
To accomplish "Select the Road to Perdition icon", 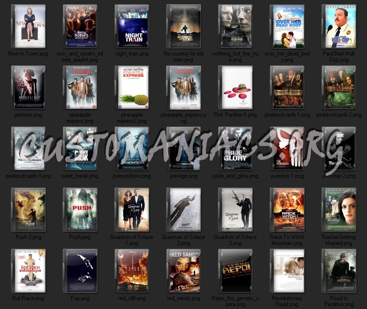I will pos(339,271).
